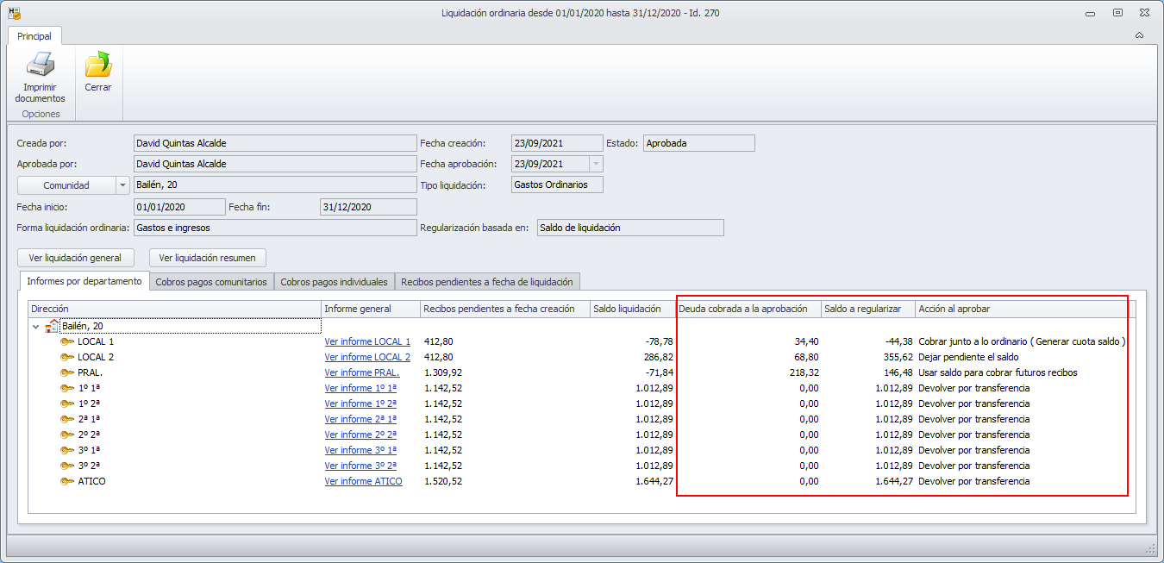Click the Imprimir documentos printer icon
Image resolution: width=1164 pixels, height=563 pixels.
point(40,66)
